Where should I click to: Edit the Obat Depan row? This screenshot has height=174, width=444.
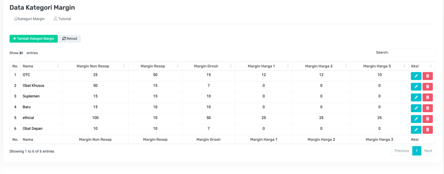[x=416, y=129]
